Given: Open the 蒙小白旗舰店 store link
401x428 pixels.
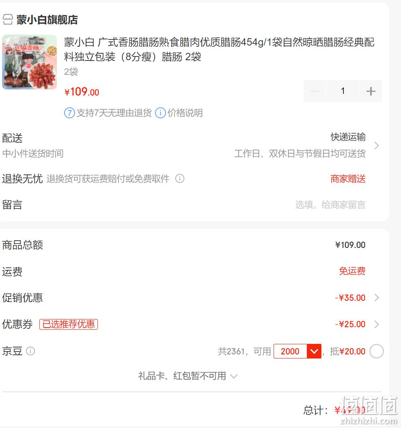Looking at the screenshot, I should [x=47, y=20].
